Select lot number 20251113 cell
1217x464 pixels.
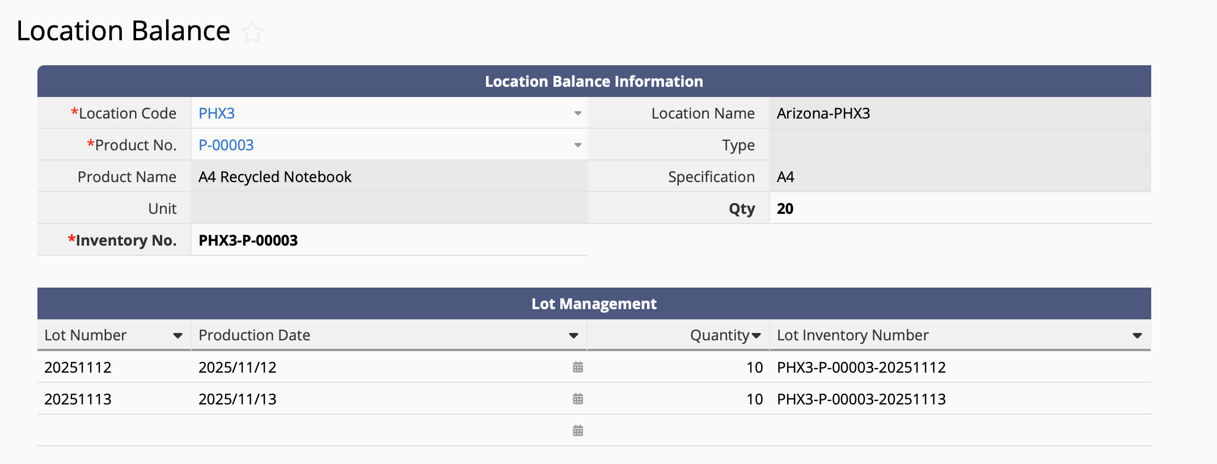pyautogui.click(x=78, y=399)
